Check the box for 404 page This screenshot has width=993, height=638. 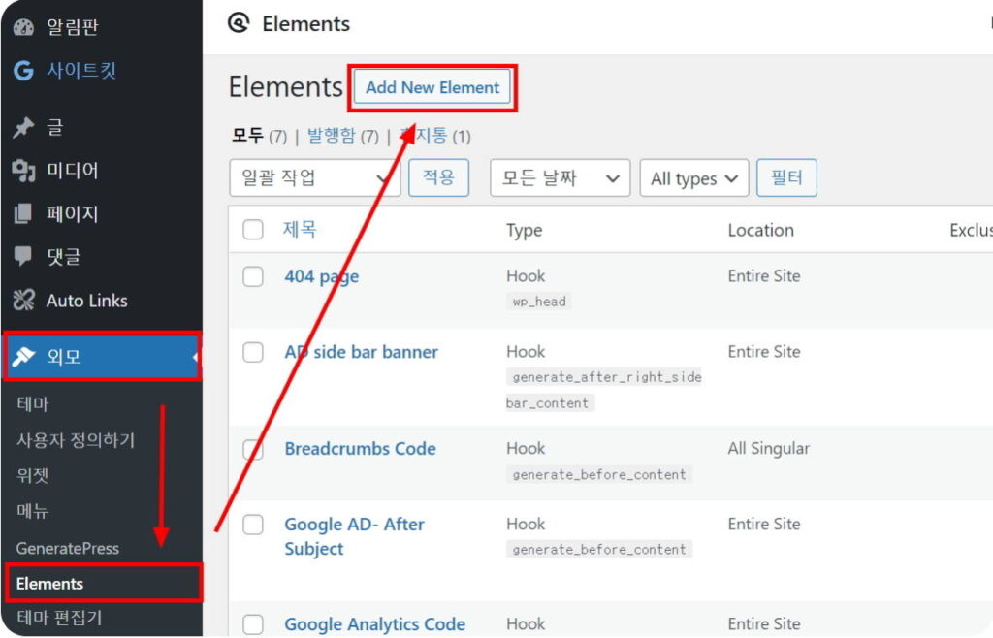[253, 276]
